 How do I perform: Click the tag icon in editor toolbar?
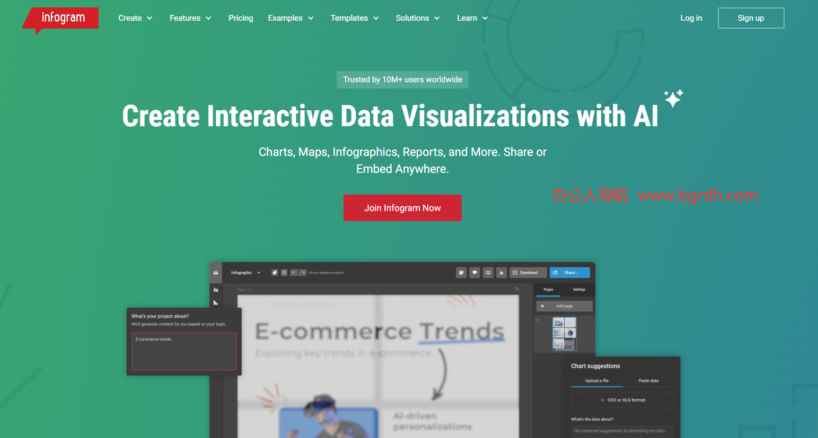pos(275,273)
